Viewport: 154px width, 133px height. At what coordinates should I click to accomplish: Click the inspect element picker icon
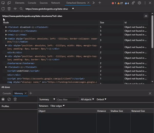point(3,3)
